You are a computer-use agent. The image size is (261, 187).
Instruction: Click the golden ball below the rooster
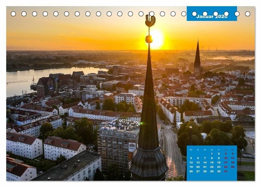[149, 39]
